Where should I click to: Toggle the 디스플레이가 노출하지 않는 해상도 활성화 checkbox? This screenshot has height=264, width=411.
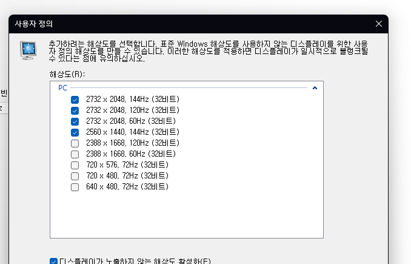[x=53, y=262]
